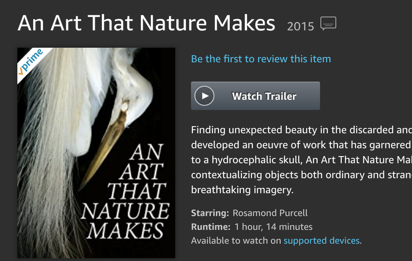412x261 pixels.
Task: Open the Watch Trailer button label
Action: click(264, 96)
